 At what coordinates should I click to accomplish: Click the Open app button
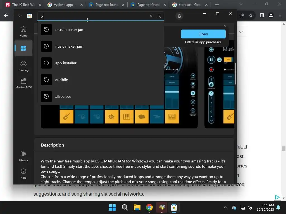click(203, 34)
